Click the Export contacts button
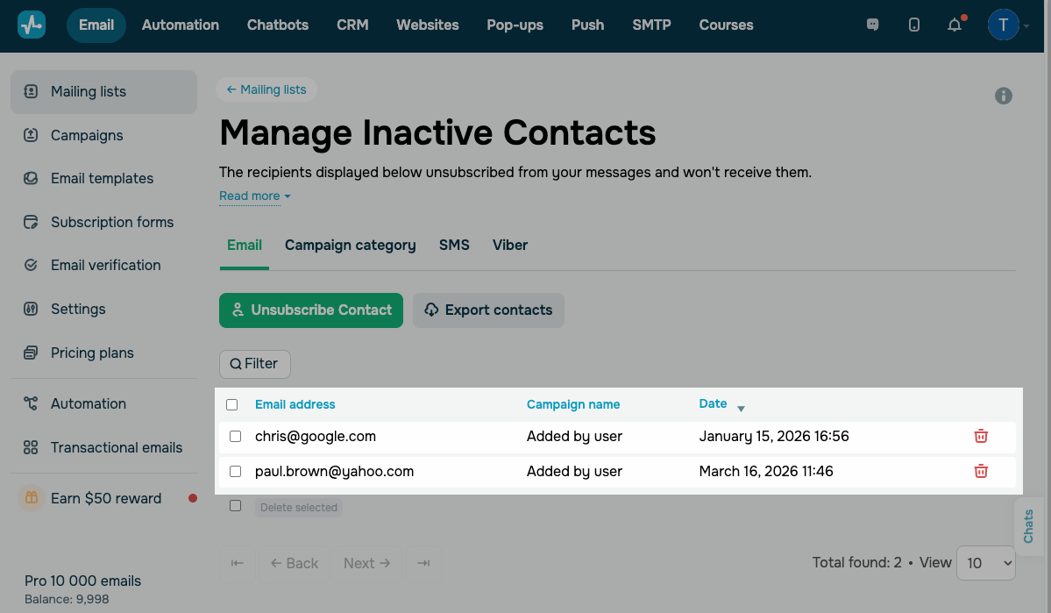Screen dimensions: 1051x613 pos(488,310)
